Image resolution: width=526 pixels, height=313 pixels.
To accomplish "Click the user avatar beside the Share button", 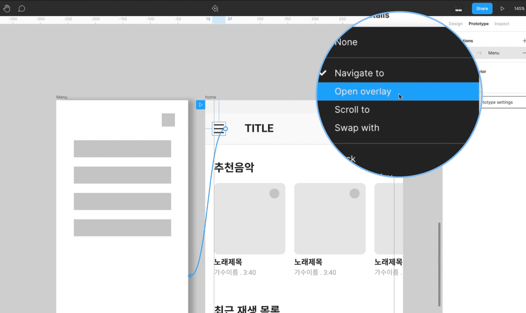I will pyautogui.click(x=458, y=8).
